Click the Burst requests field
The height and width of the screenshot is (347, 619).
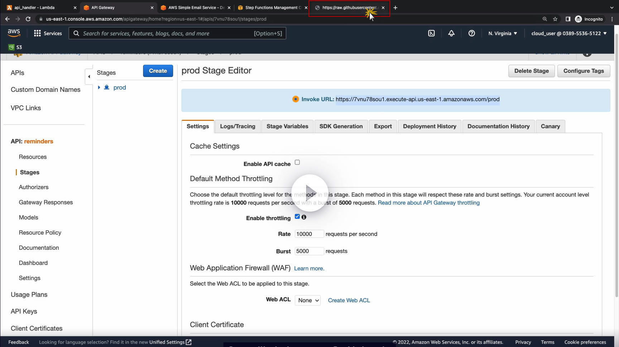(x=309, y=251)
